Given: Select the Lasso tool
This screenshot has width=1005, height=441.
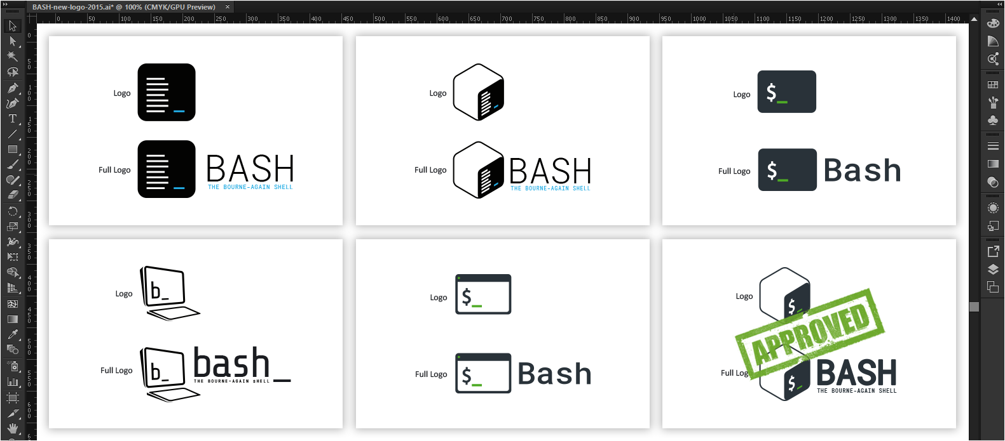Looking at the screenshot, I should tap(12, 72).
